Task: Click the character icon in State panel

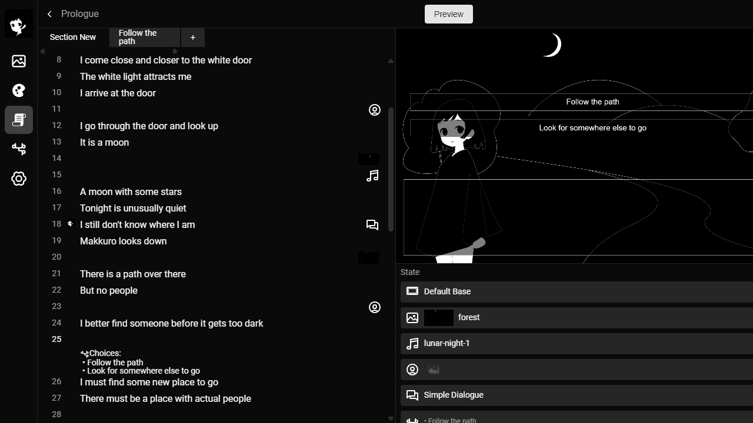Action: pos(412,370)
